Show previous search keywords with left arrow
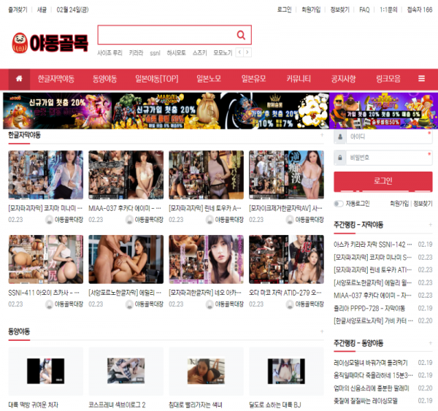The image size is (438, 411). click(240, 53)
